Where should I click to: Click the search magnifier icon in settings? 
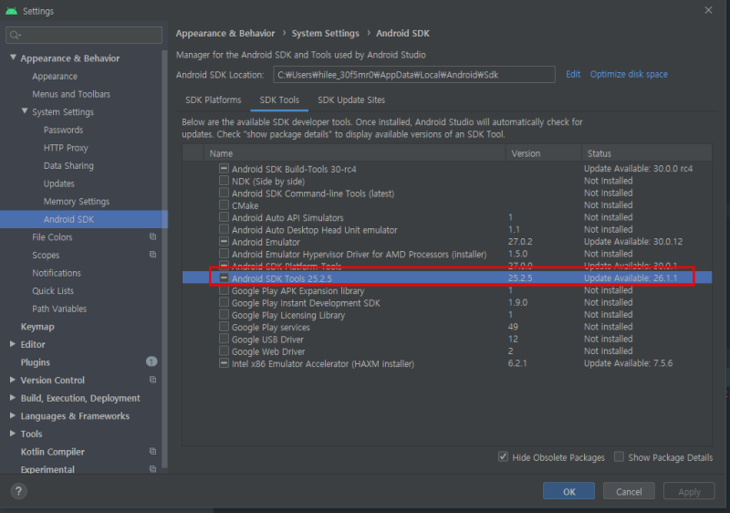[15, 35]
